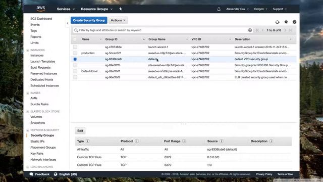Open EC2 Dashboard in sidebar
323x182 pixels.
41,19
